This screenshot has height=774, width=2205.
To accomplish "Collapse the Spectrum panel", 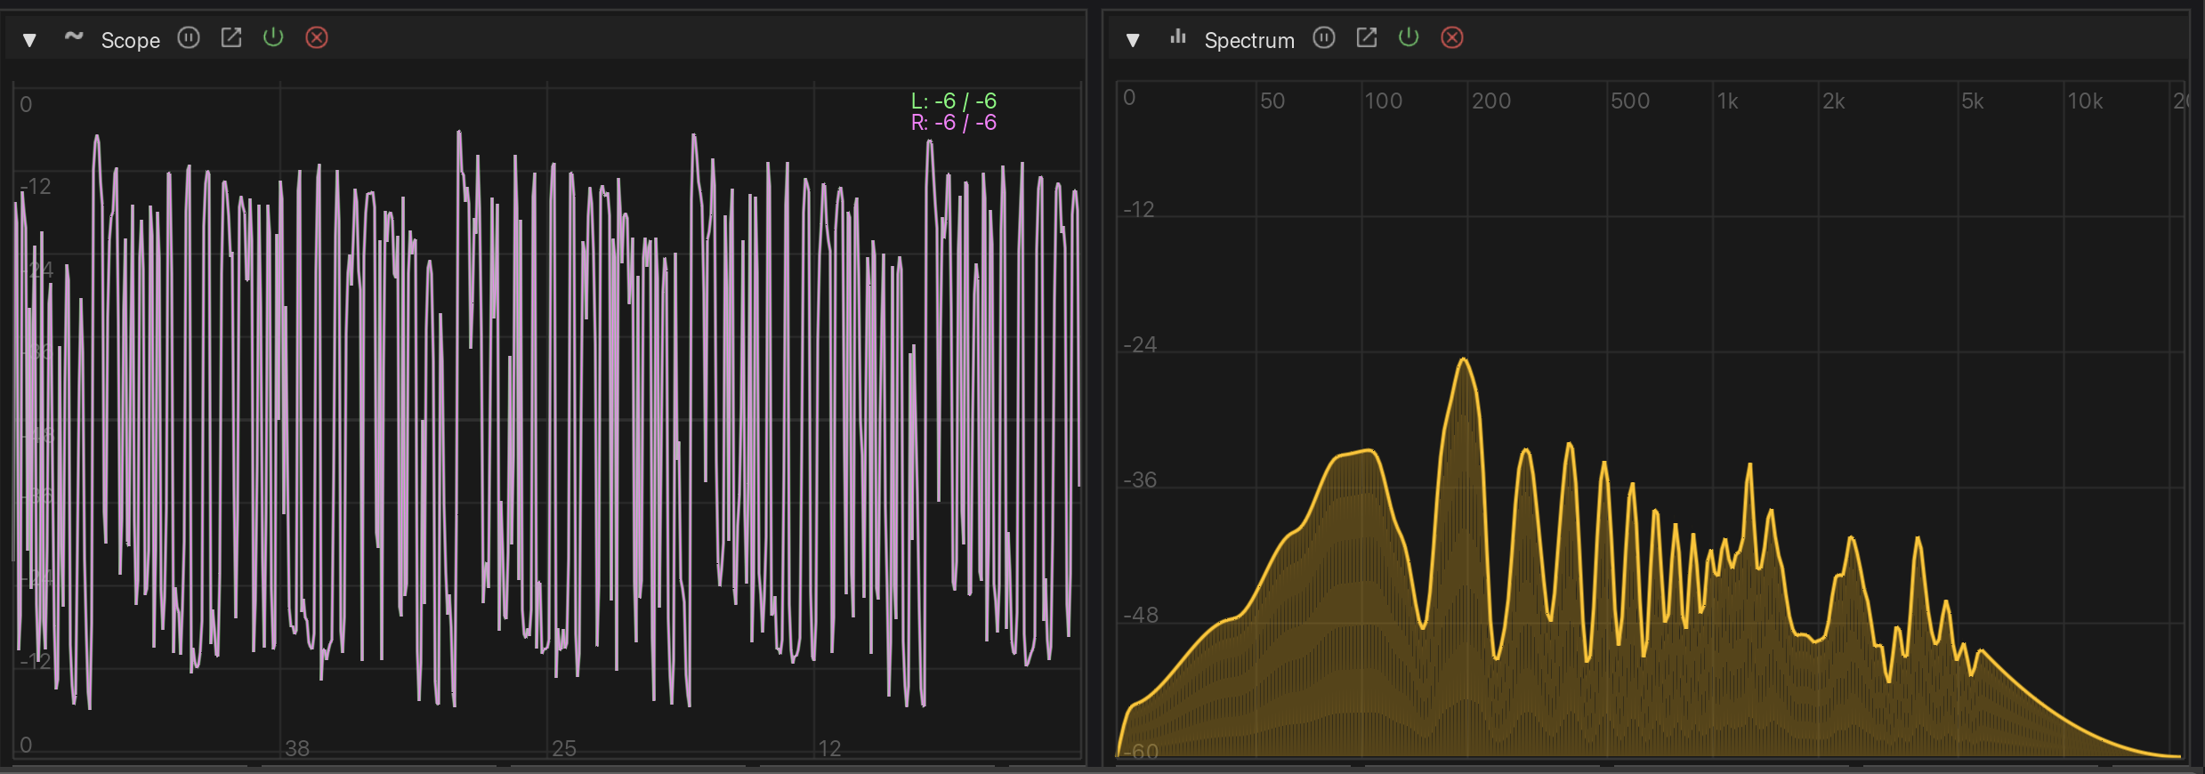I will (x=1133, y=40).
